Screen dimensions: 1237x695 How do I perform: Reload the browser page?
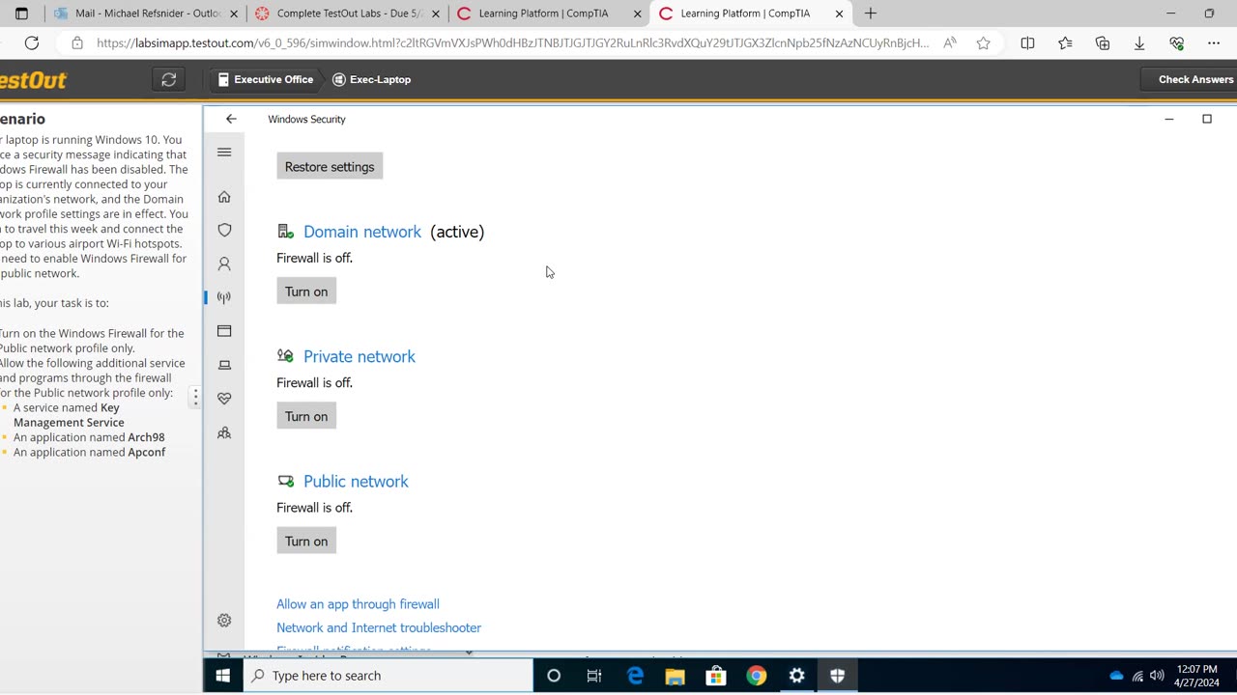point(32,43)
